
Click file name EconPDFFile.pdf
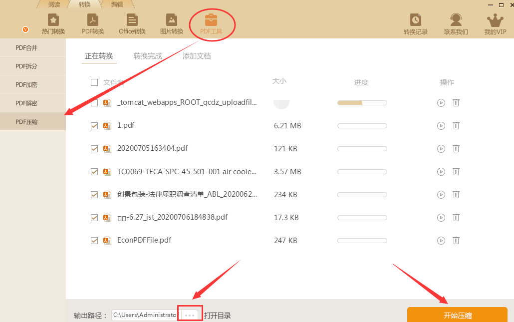(x=144, y=240)
